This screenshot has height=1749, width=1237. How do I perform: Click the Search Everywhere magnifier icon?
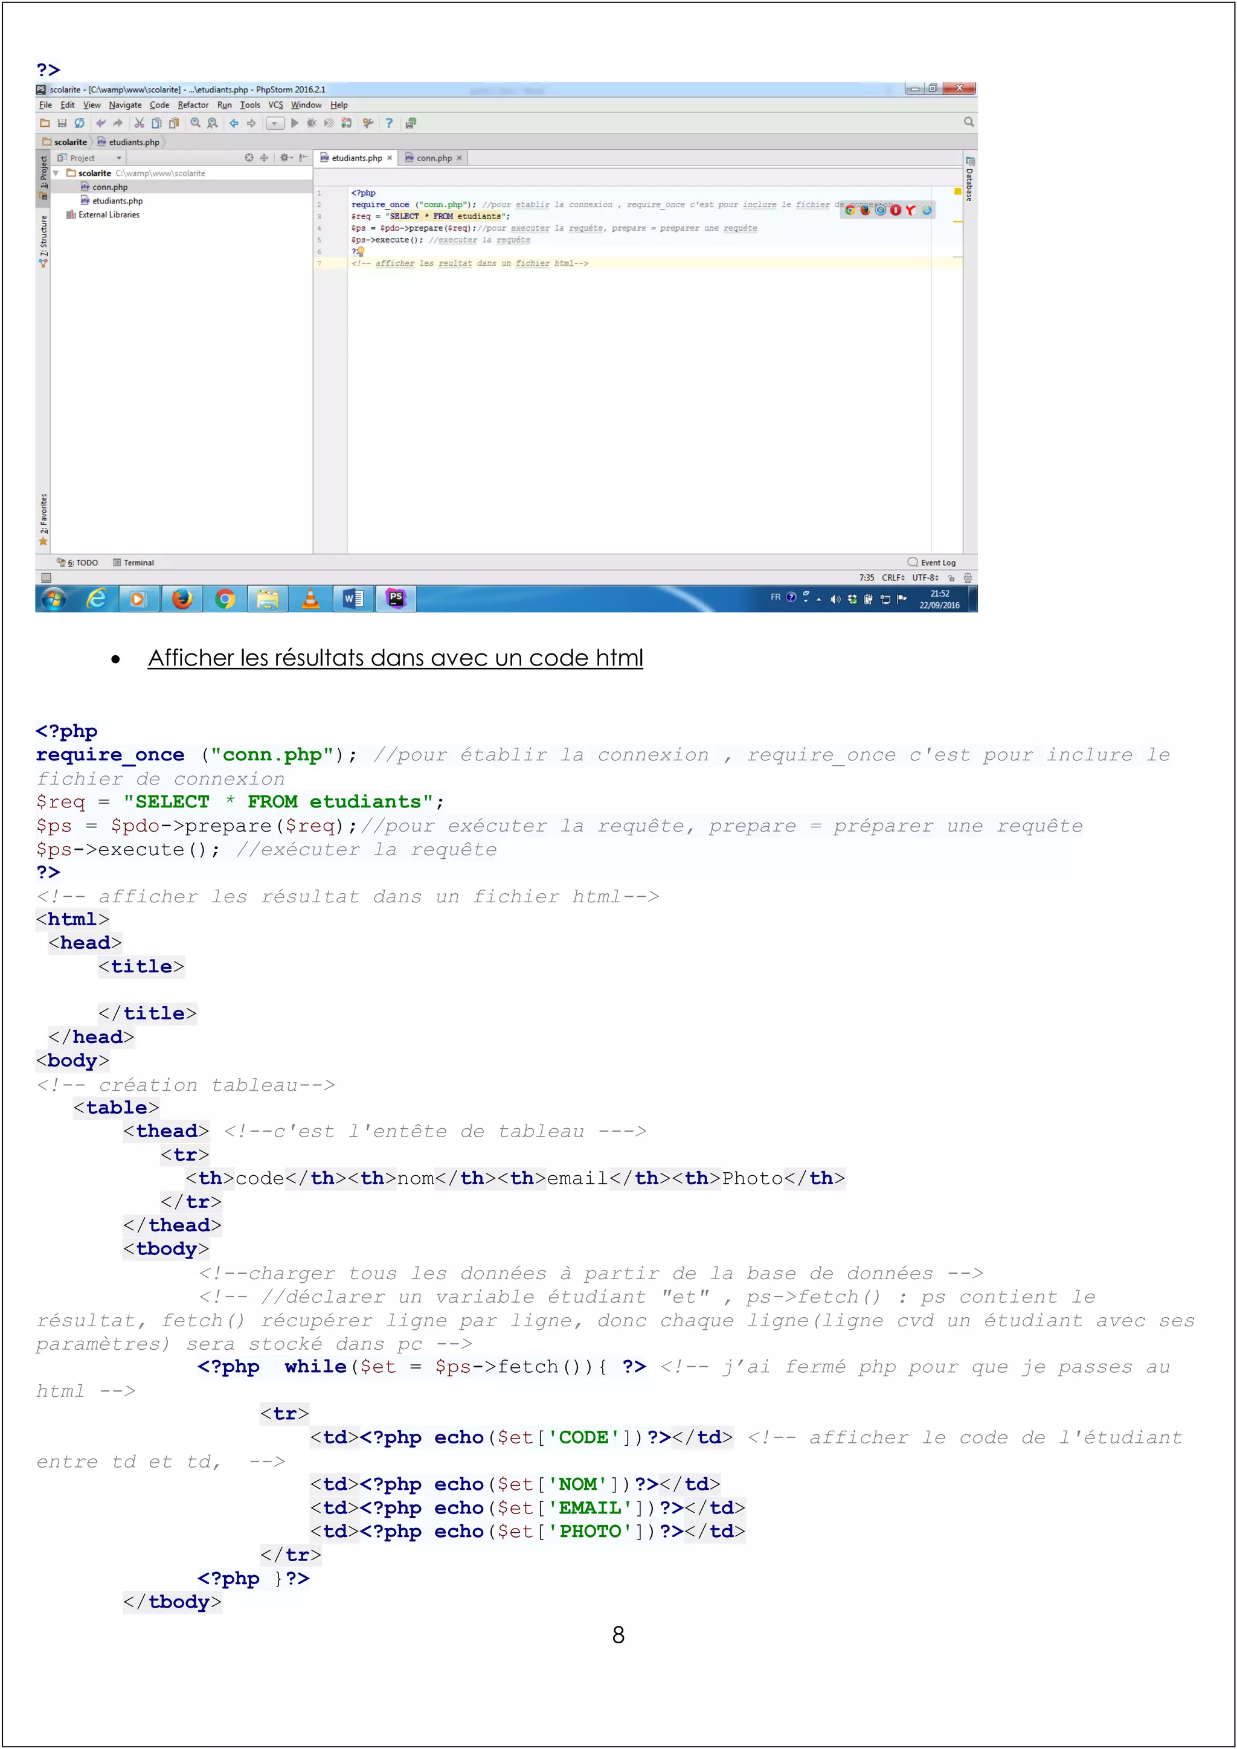click(x=969, y=122)
